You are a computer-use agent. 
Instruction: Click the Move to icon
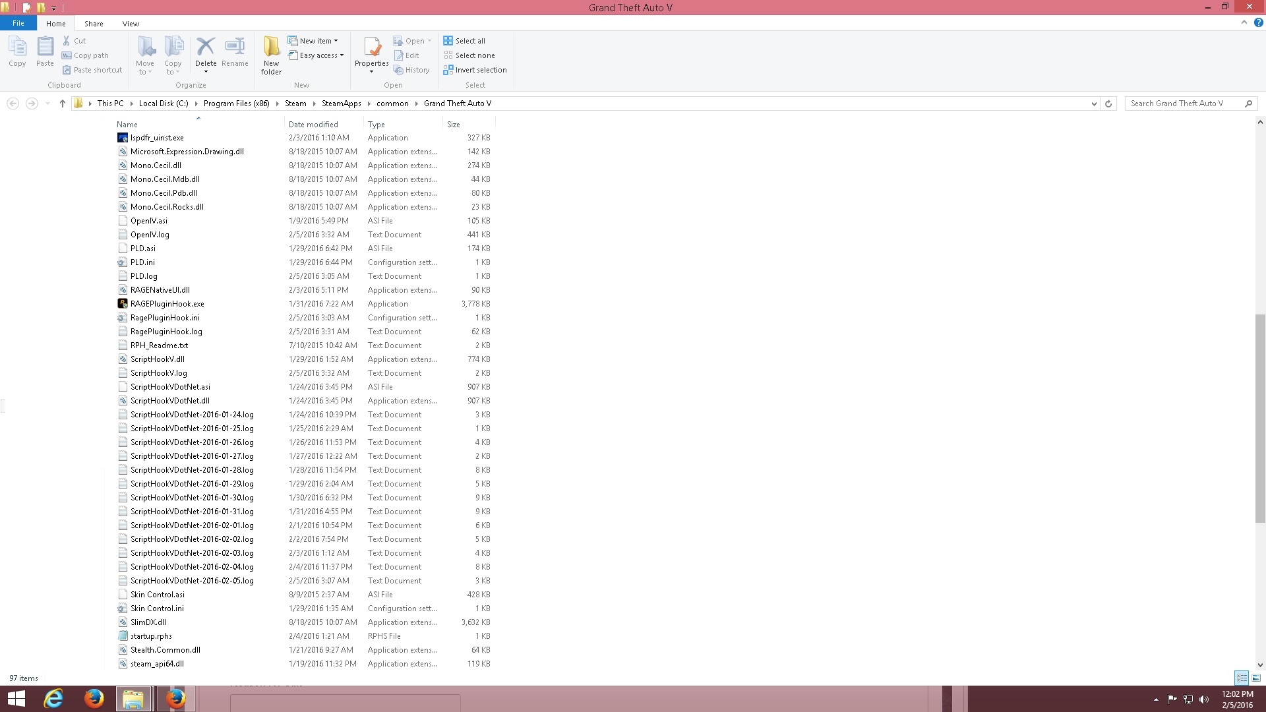pos(145,48)
